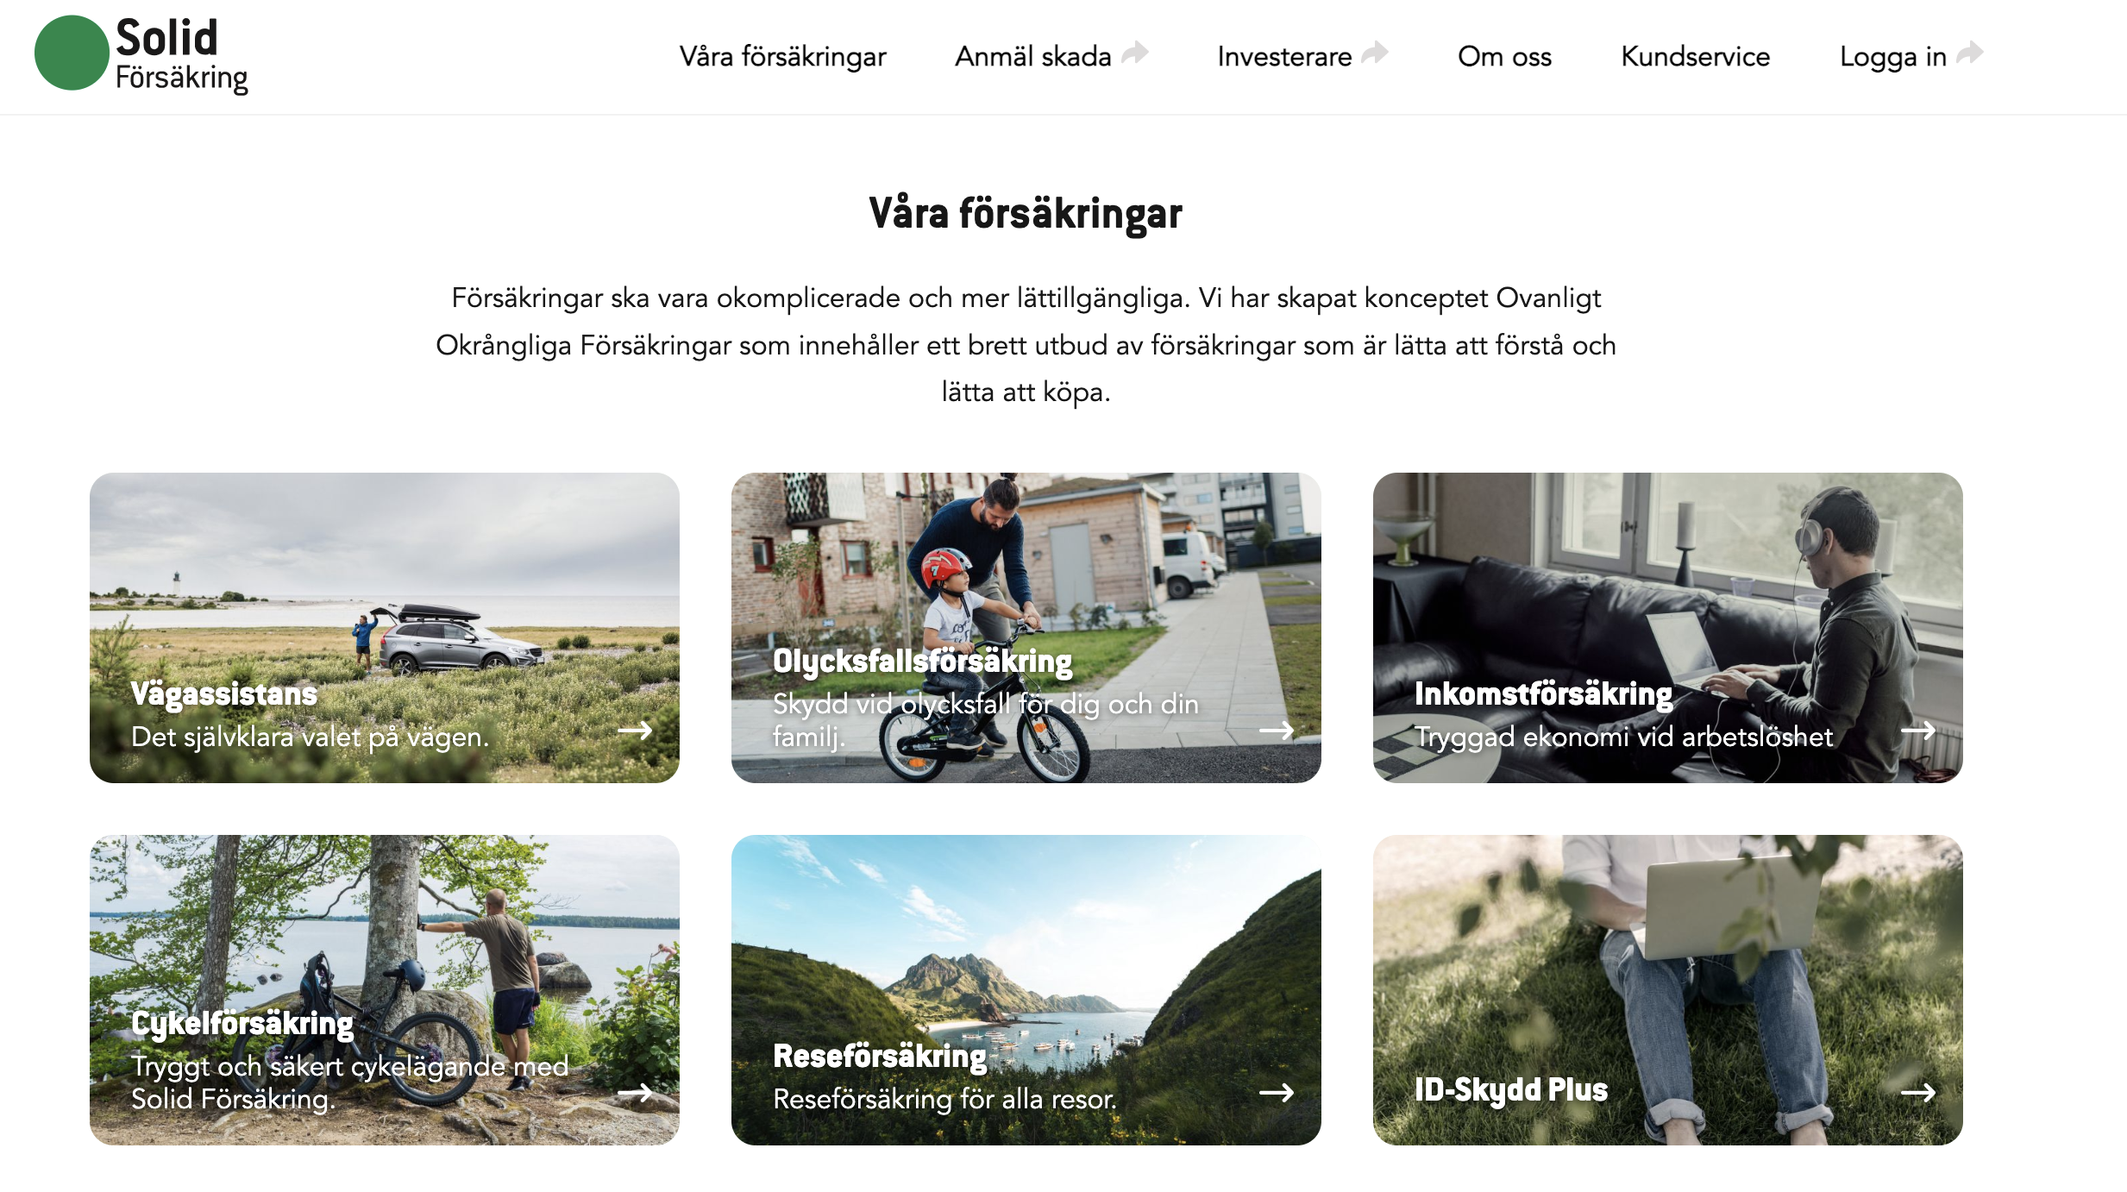Click the share arrow icon beside Investerare
This screenshot has width=2127, height=1192.
[x=1375, y=53]
